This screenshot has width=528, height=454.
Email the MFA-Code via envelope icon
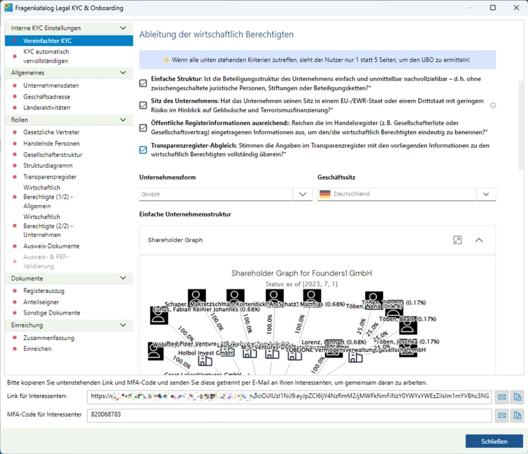click(x=502, y=415)
